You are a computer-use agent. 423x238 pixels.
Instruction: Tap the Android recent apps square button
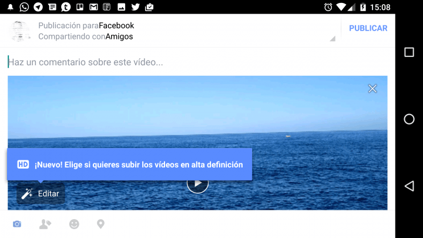[x=409, y=52]
